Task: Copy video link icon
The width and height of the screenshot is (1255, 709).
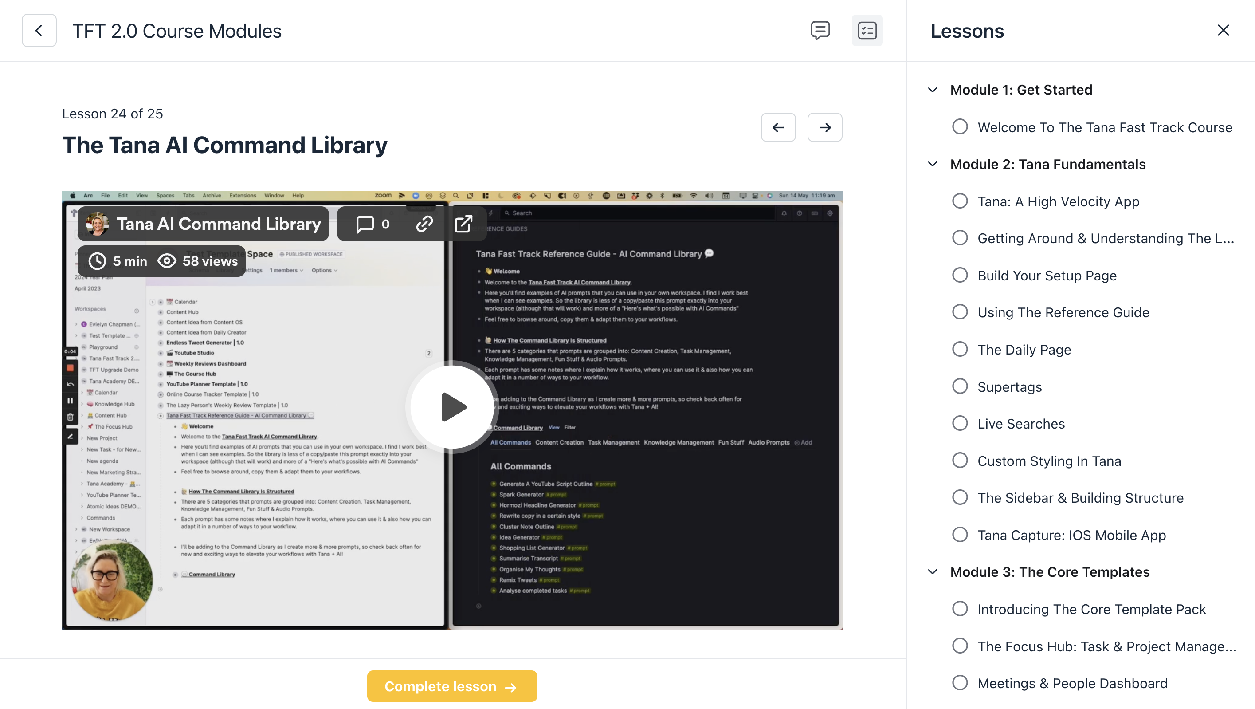Action: click(424, 224)
